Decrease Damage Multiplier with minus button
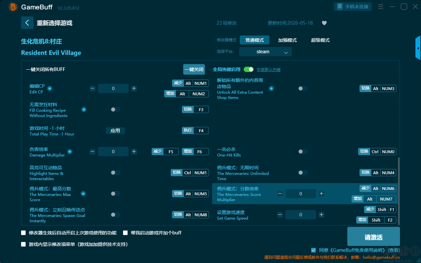 click(x=93, y=152)
